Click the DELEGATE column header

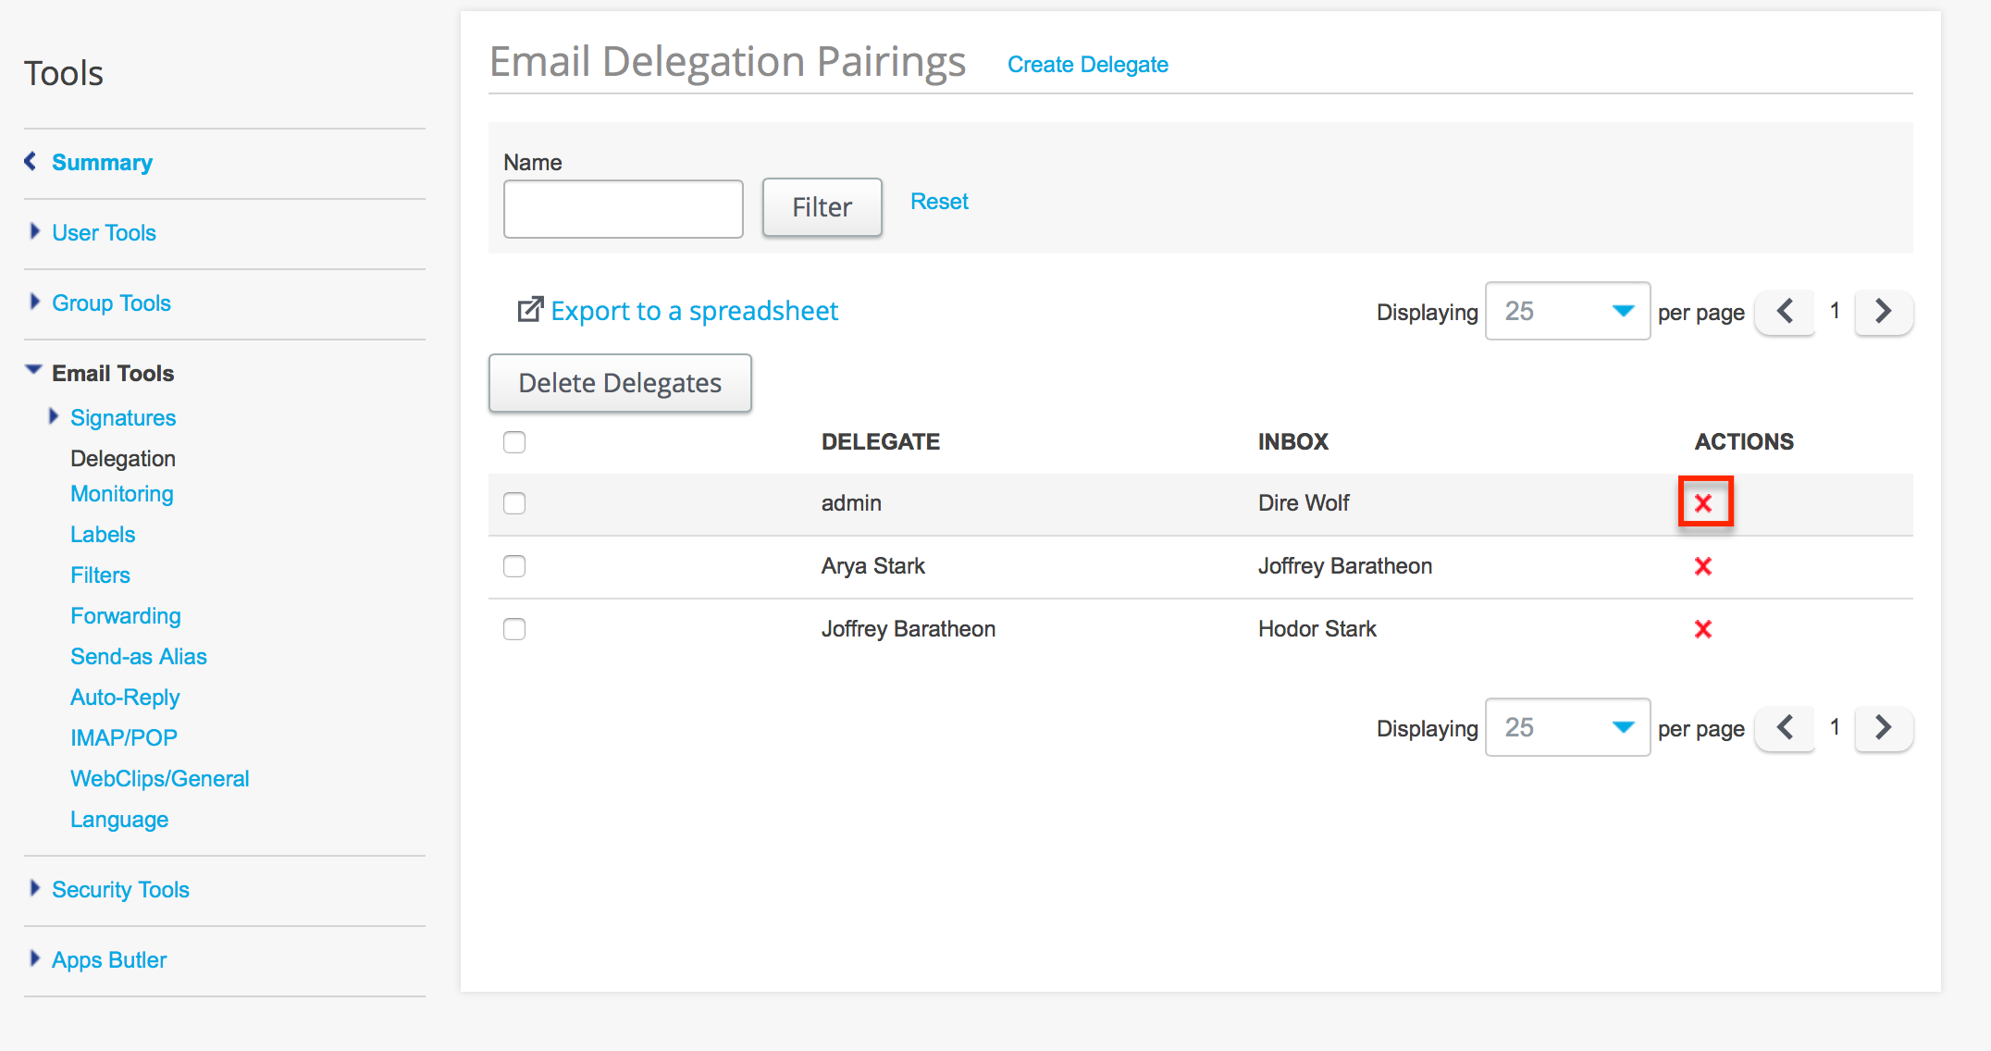pos(881,442)
